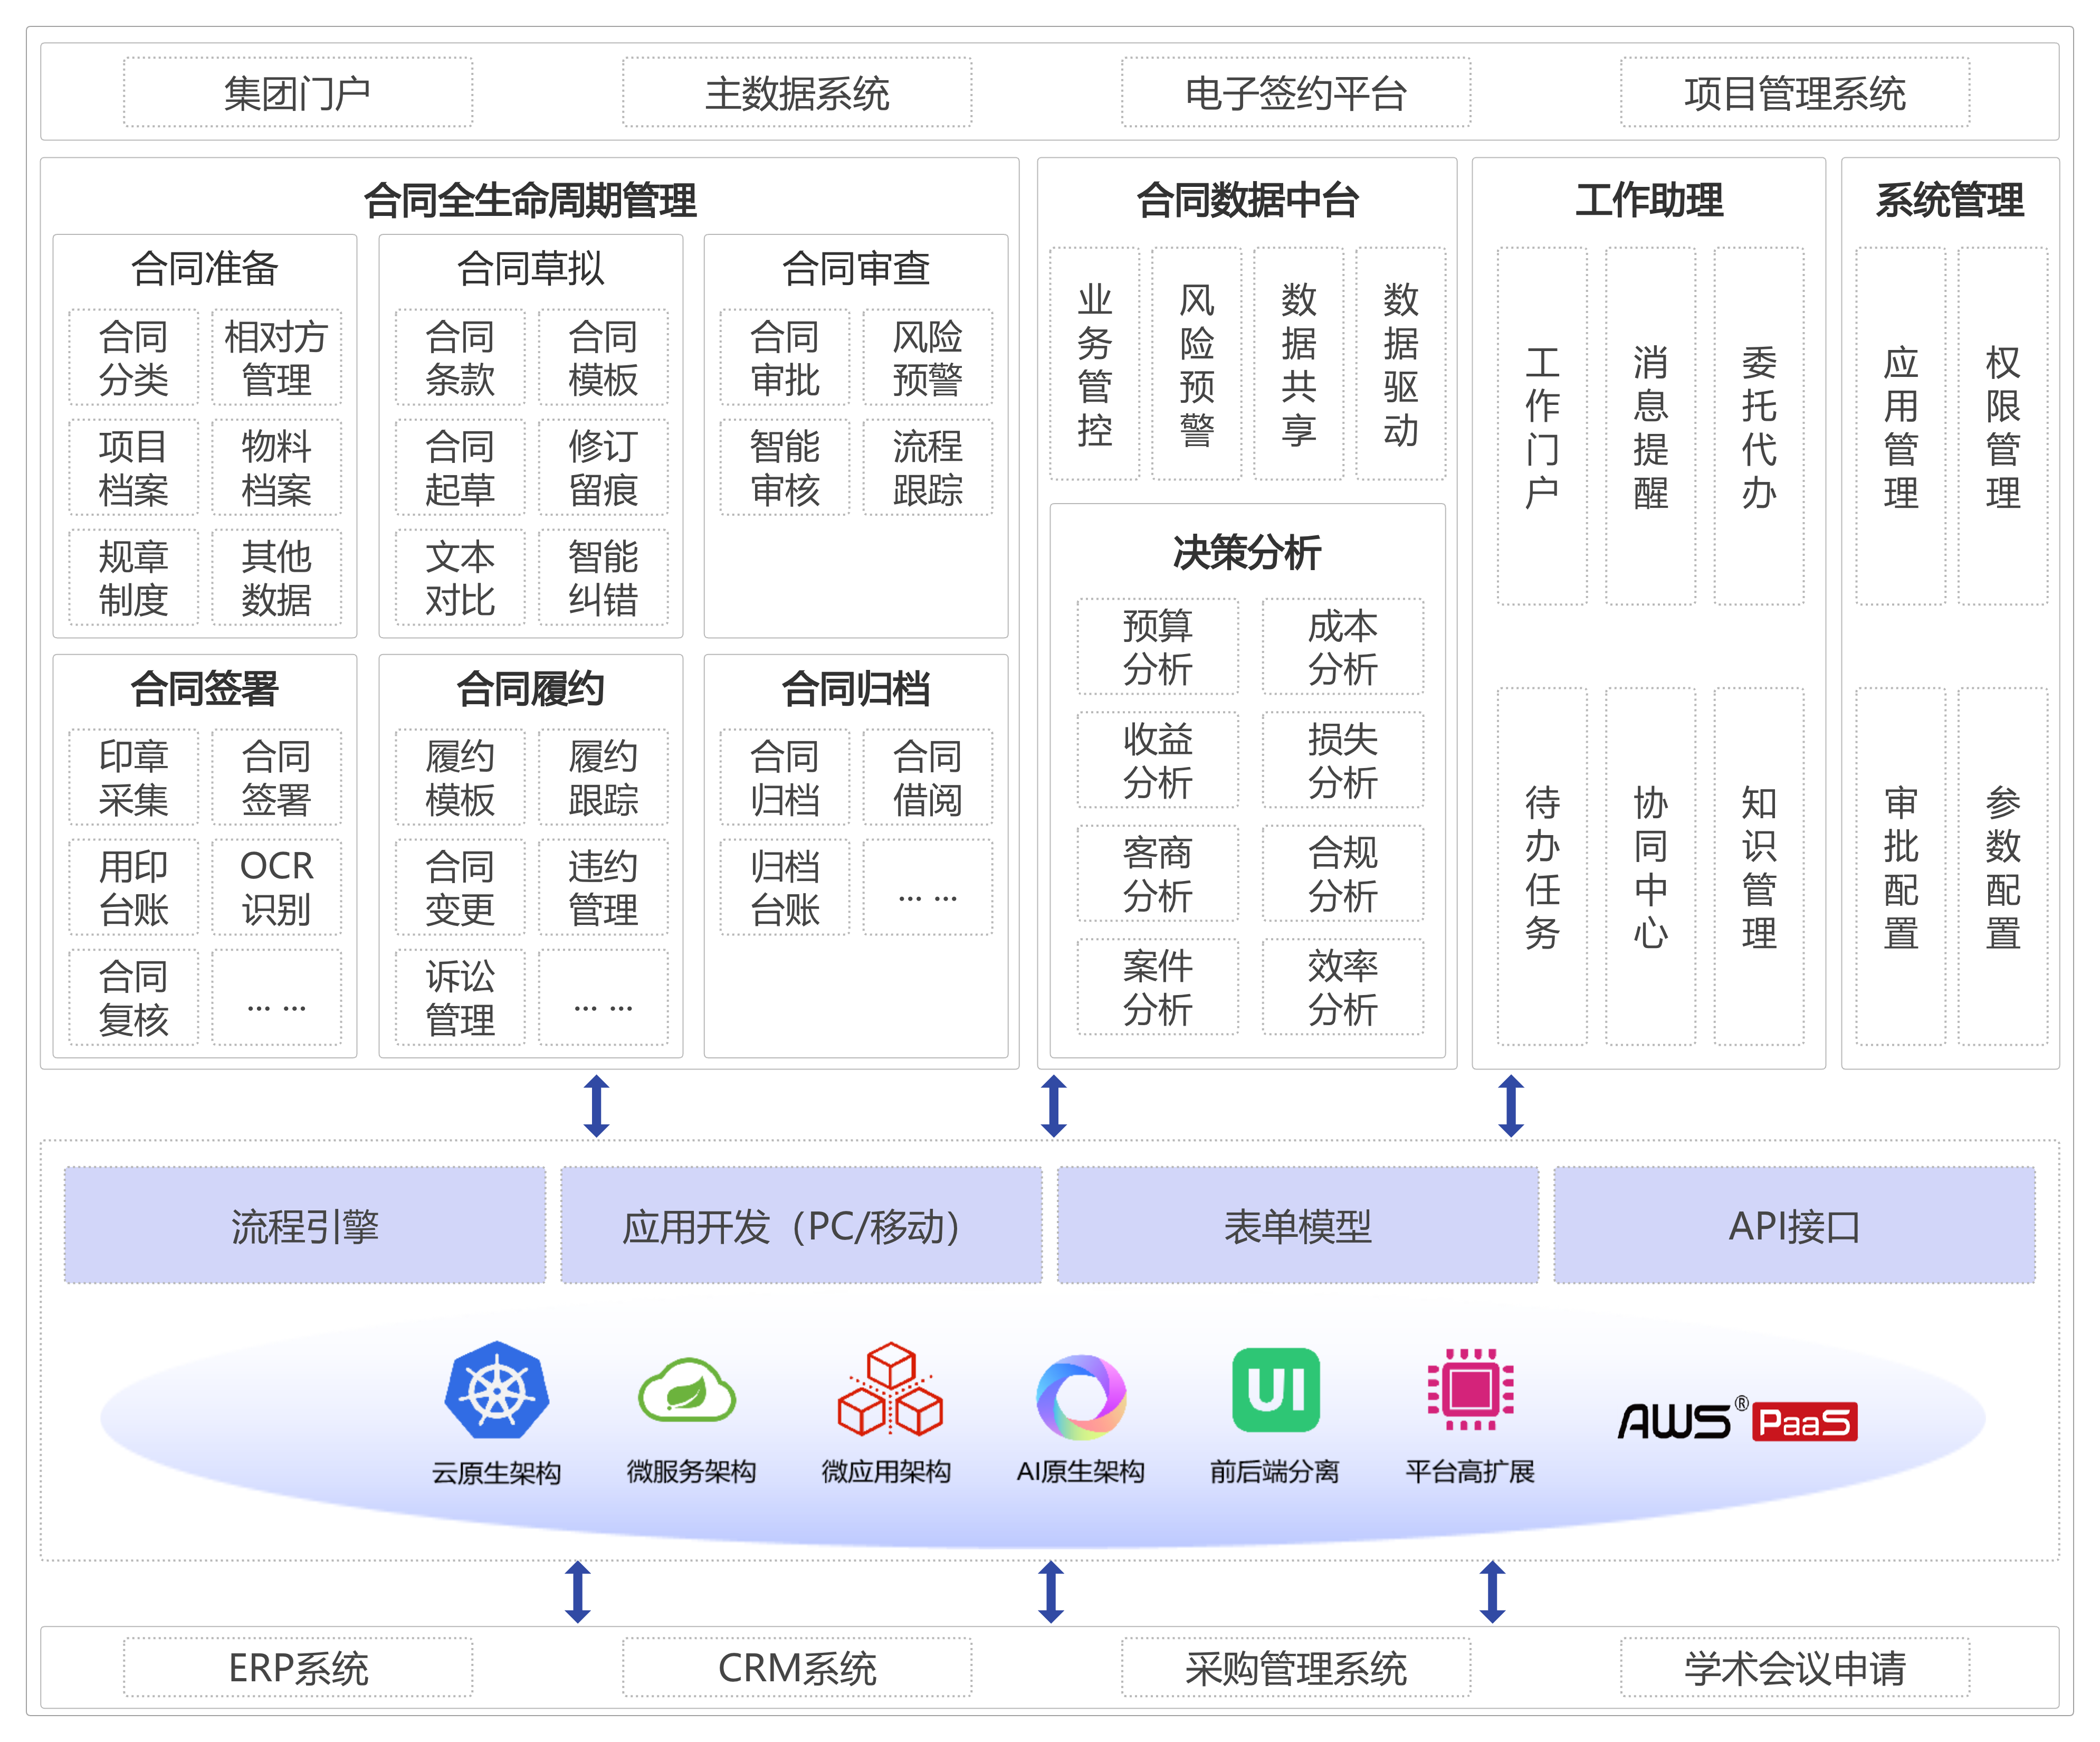Open the 集团门户 box
The width and height of the screenshot is (2100, 1742).
[298, 92]
